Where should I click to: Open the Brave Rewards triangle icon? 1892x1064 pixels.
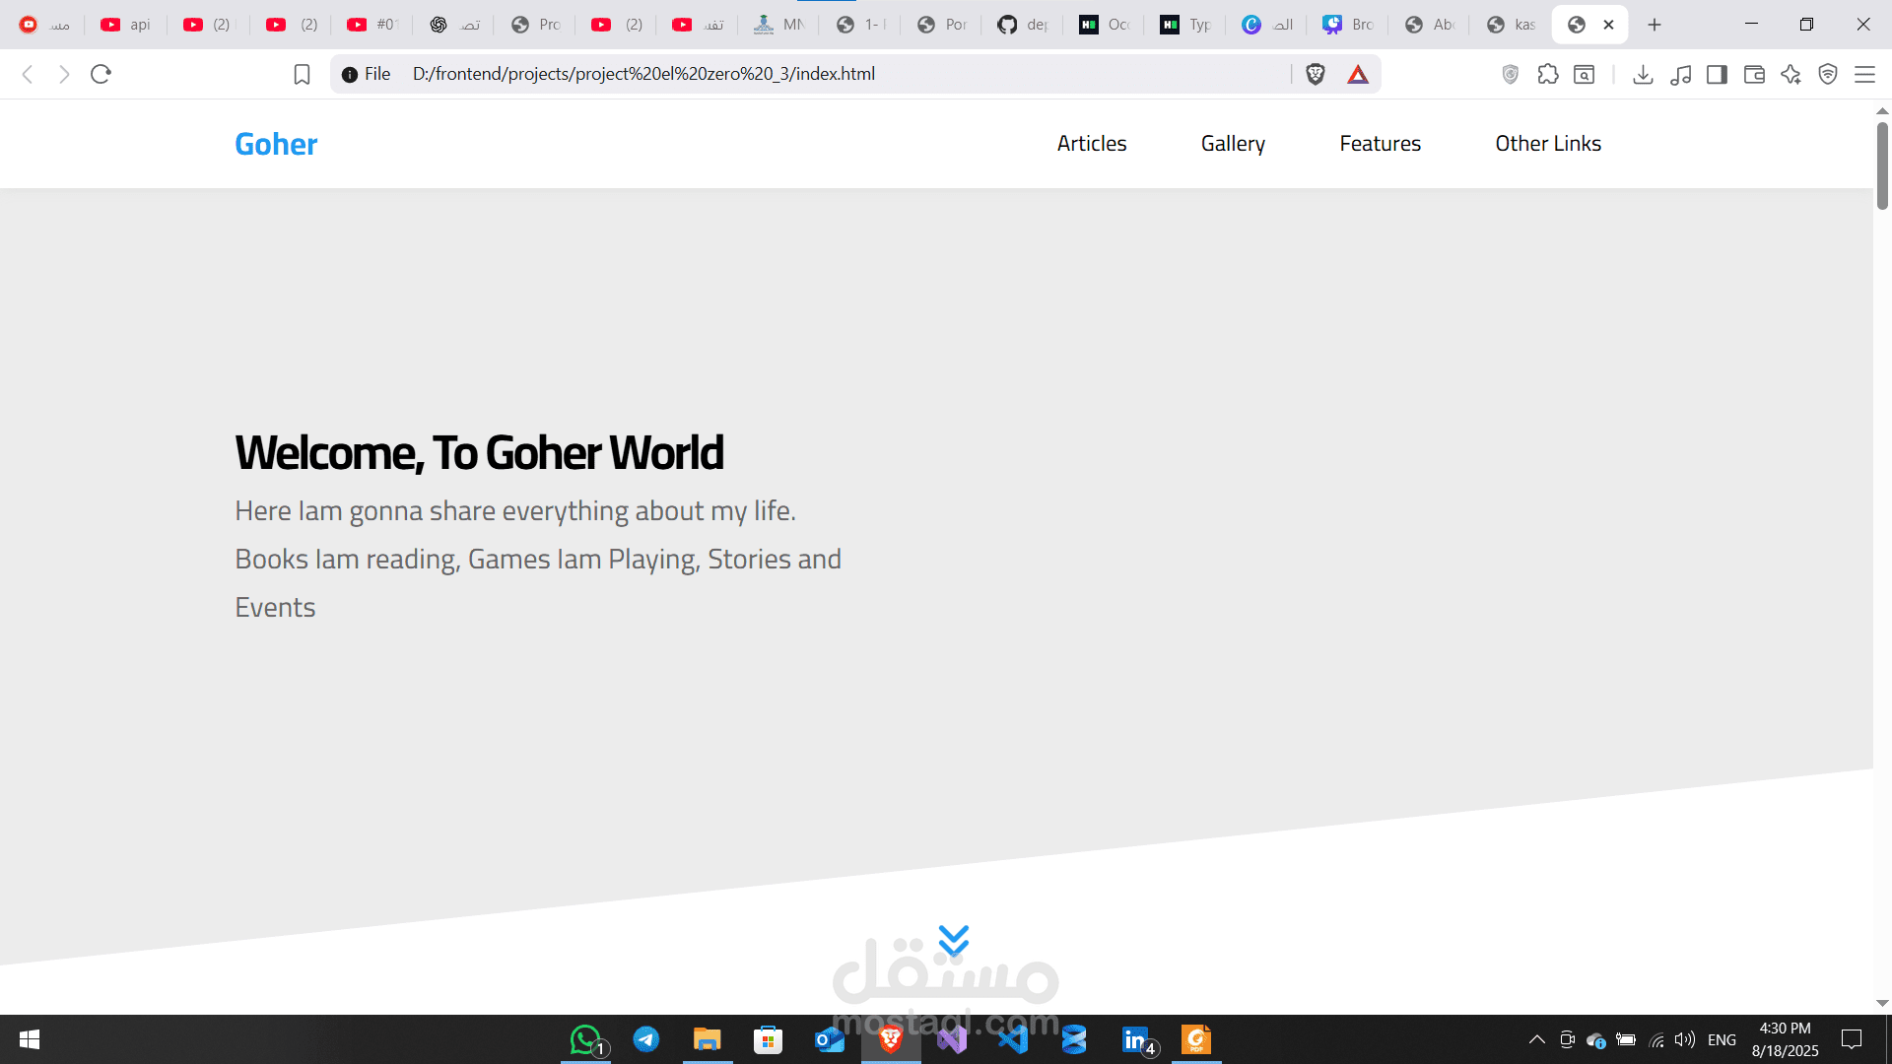click(1358, 74)
